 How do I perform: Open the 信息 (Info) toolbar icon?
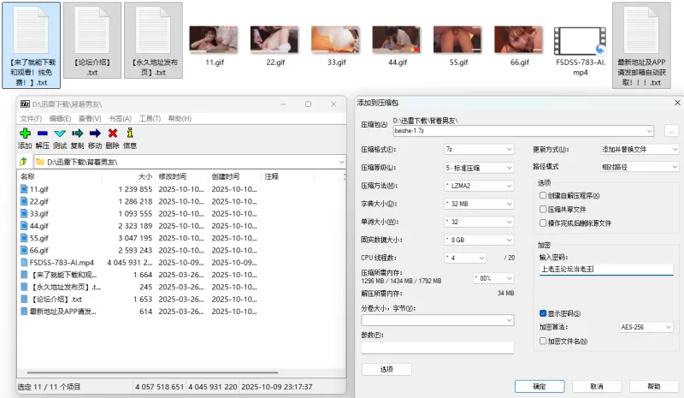click(130, 134)
